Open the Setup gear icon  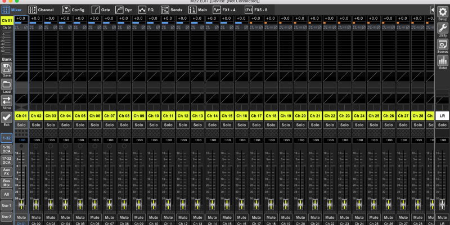point(442,12)
